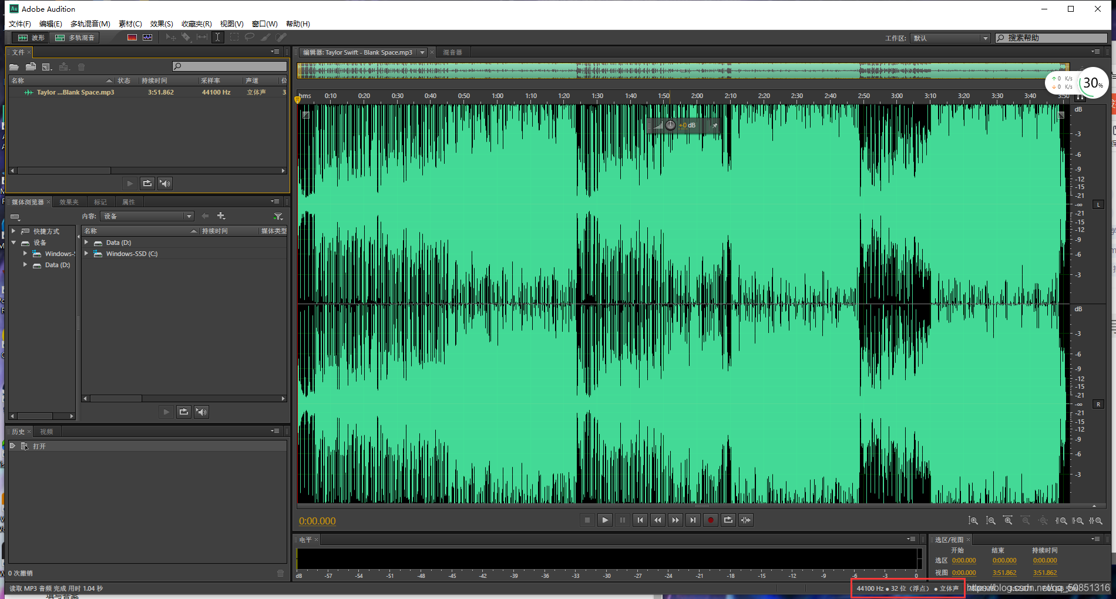1116x599 pixels.
Task: Show the spectral frequency display
Action: [x=132, y=38]
